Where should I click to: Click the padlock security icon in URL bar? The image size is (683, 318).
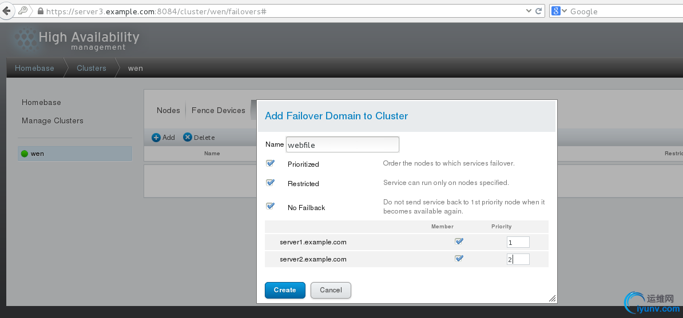tap(41, 11)
